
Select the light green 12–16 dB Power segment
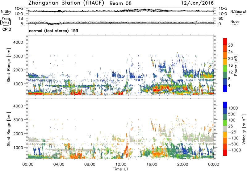point(225,69)
